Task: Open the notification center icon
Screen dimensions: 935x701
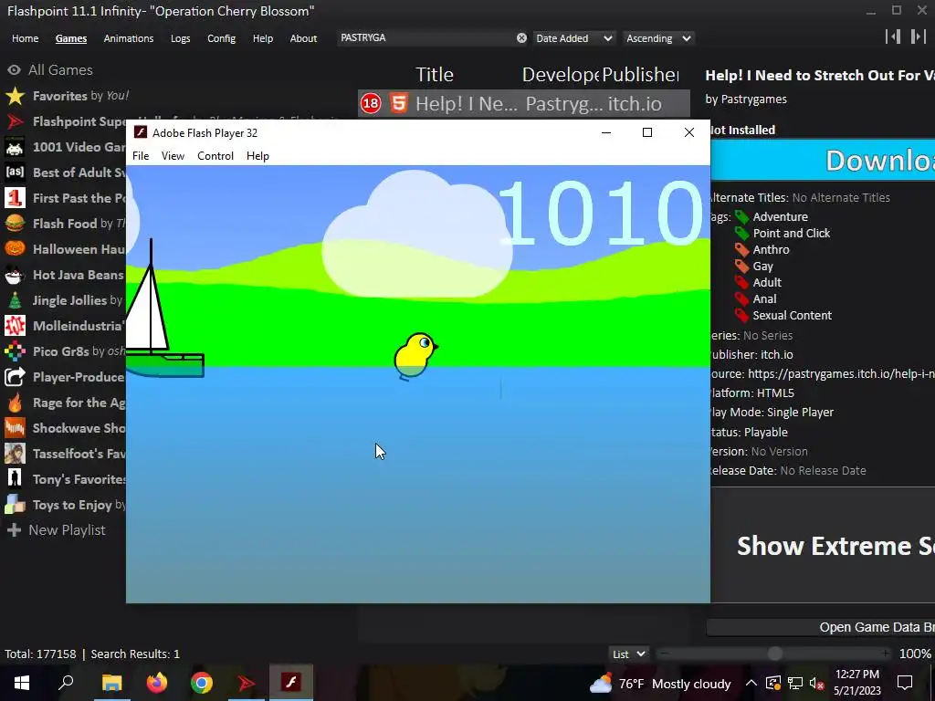Action: click(905, 683)
